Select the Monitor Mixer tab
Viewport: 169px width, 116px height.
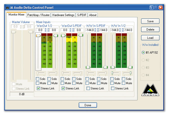tap(16, 15)
